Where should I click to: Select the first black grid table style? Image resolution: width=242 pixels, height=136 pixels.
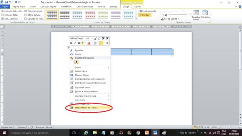(52, 15)
